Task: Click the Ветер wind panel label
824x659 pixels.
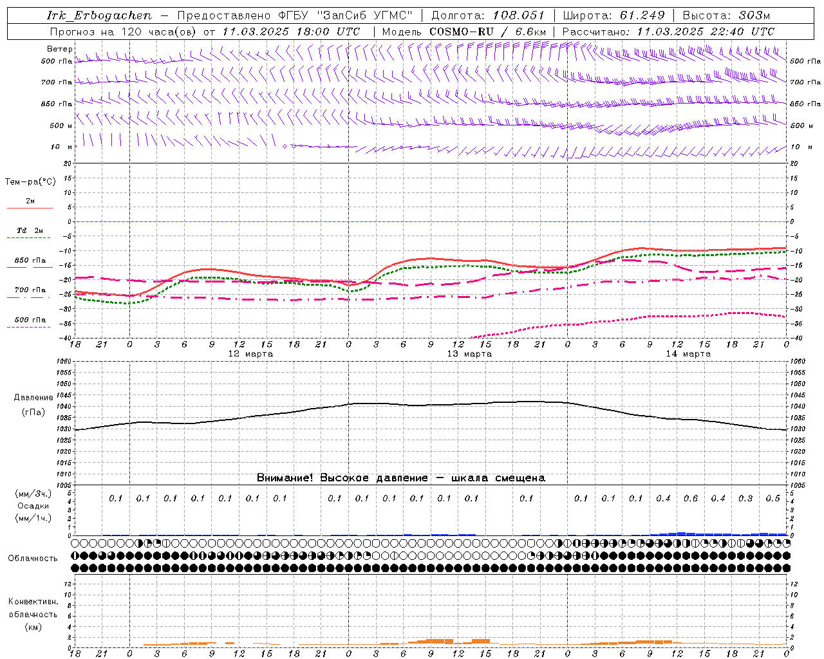Action: pyautogui.click(x=60, y=49)
